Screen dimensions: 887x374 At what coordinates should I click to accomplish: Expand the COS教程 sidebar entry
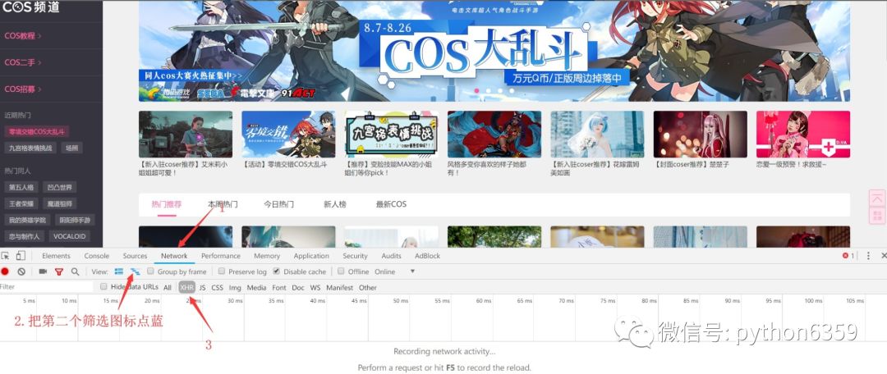coord(23,35)
